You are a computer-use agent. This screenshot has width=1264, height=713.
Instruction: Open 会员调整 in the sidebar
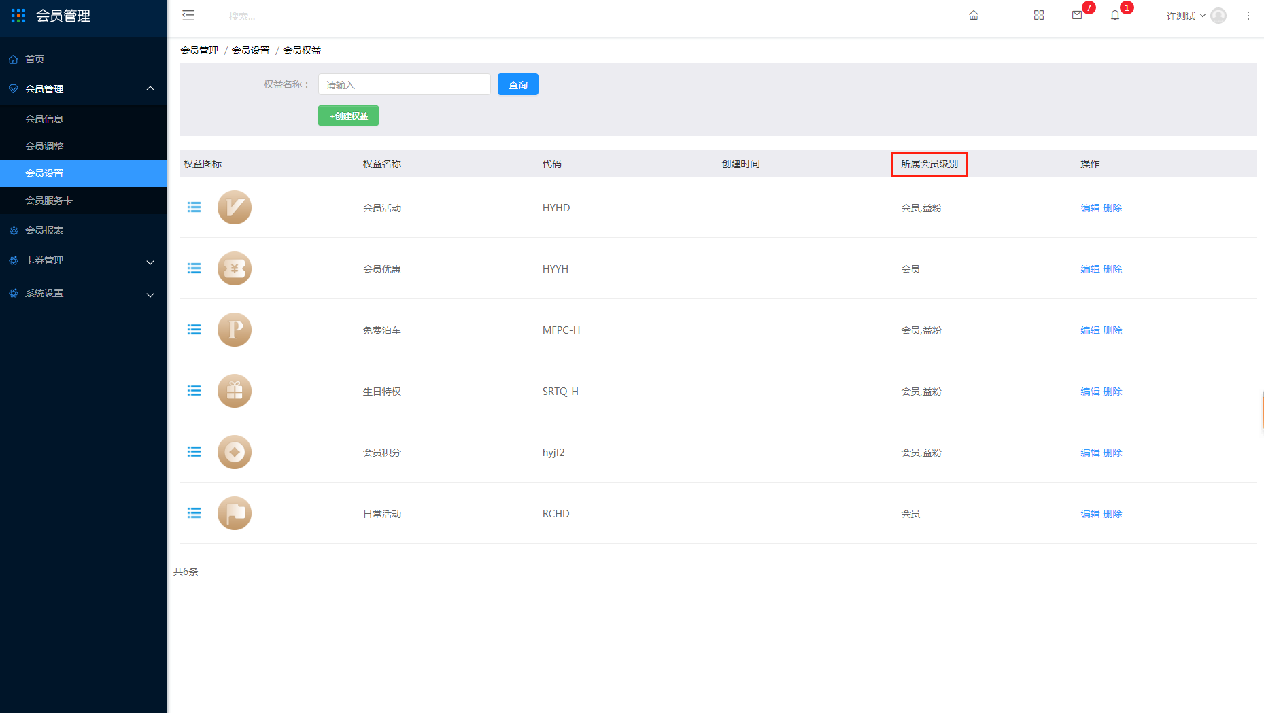point(83,146)
